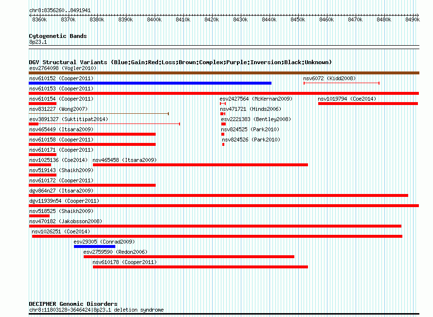Click nsv1019794 (Coe2014) label
This screenshot has height=317, width=433.
(347, 99)
